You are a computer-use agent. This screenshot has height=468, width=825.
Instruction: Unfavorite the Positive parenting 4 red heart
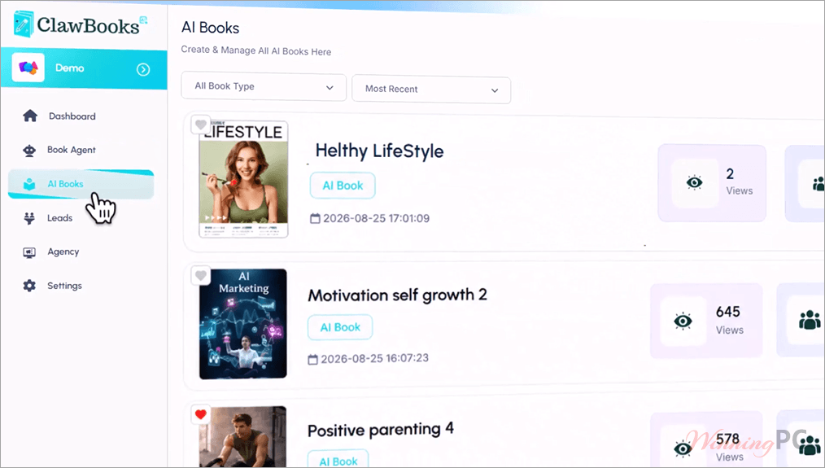coord(200,414)
